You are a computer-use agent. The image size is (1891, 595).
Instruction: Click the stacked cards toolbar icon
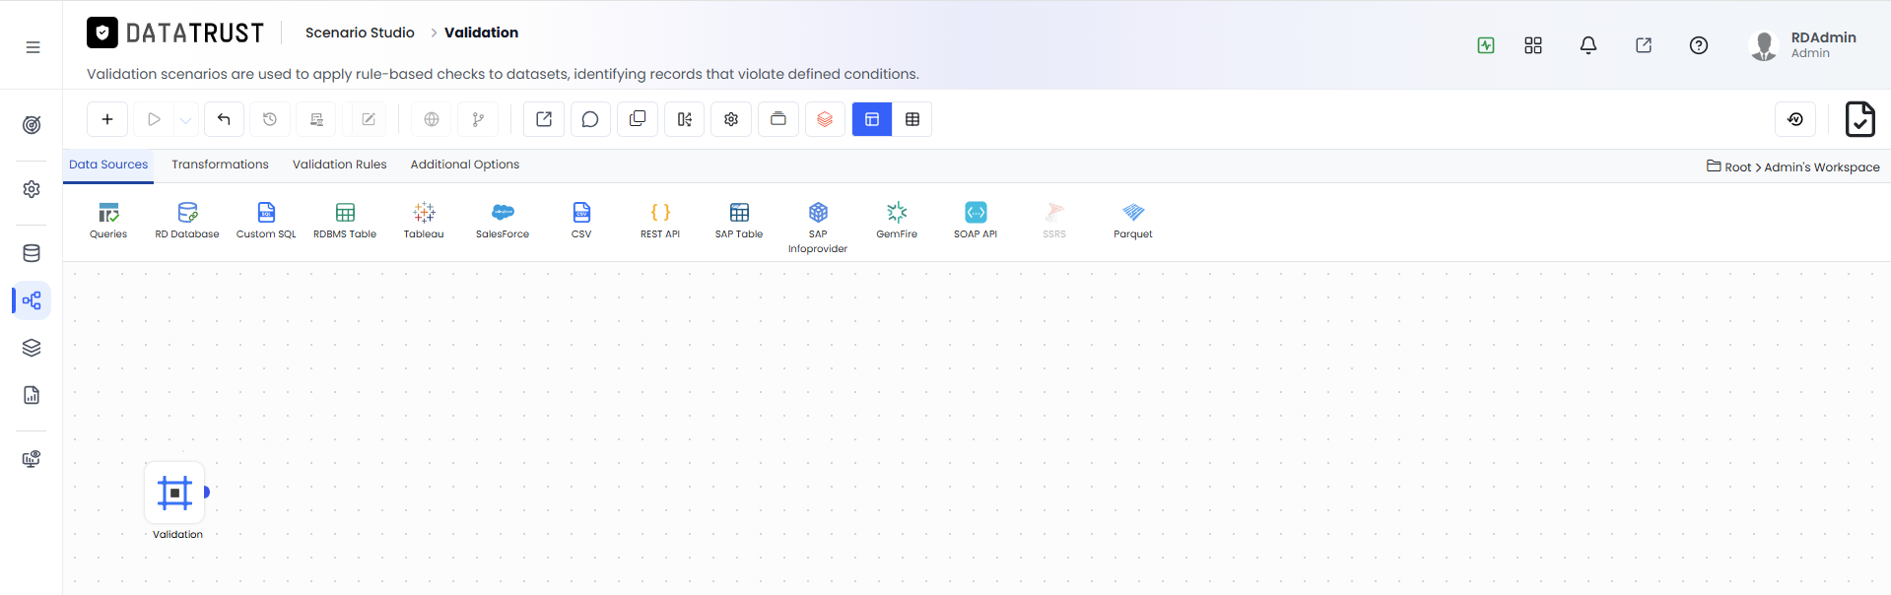[x=778, y=119]
